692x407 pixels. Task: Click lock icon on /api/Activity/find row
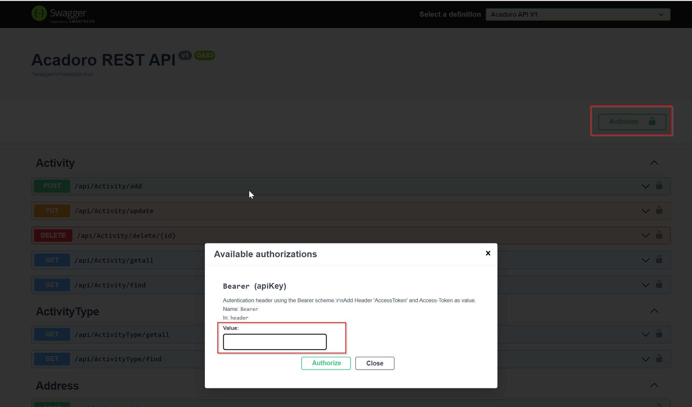pos(659,284)
